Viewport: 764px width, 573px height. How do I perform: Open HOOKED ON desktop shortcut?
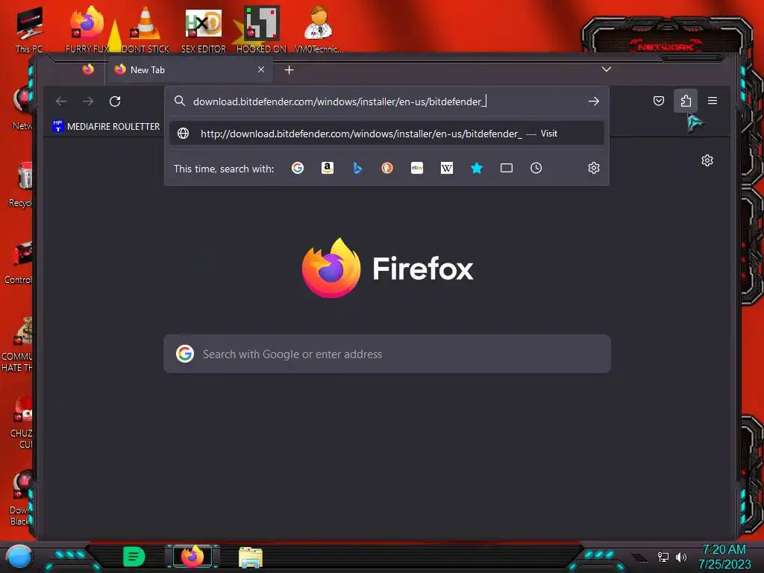[x=261, y=29]
